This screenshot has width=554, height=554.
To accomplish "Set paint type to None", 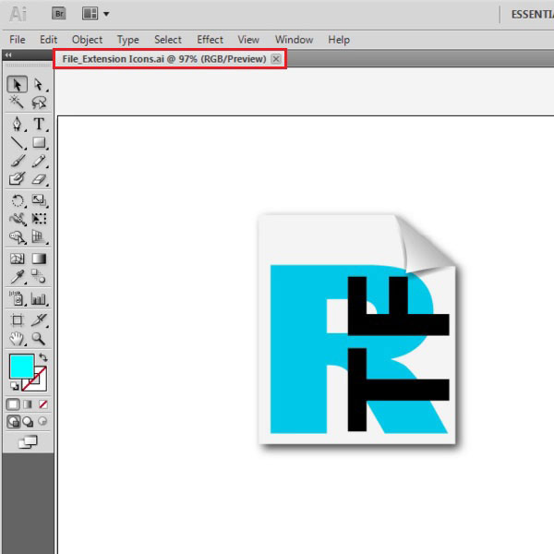I will click(43, 404).
